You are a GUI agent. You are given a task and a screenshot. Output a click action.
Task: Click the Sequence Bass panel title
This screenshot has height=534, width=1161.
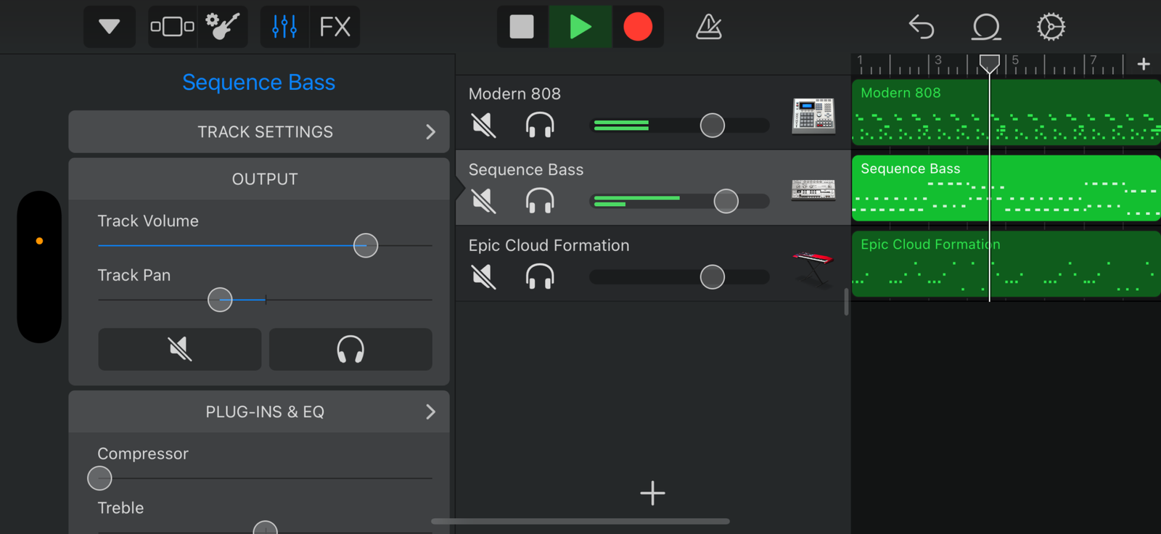[259, 82]
